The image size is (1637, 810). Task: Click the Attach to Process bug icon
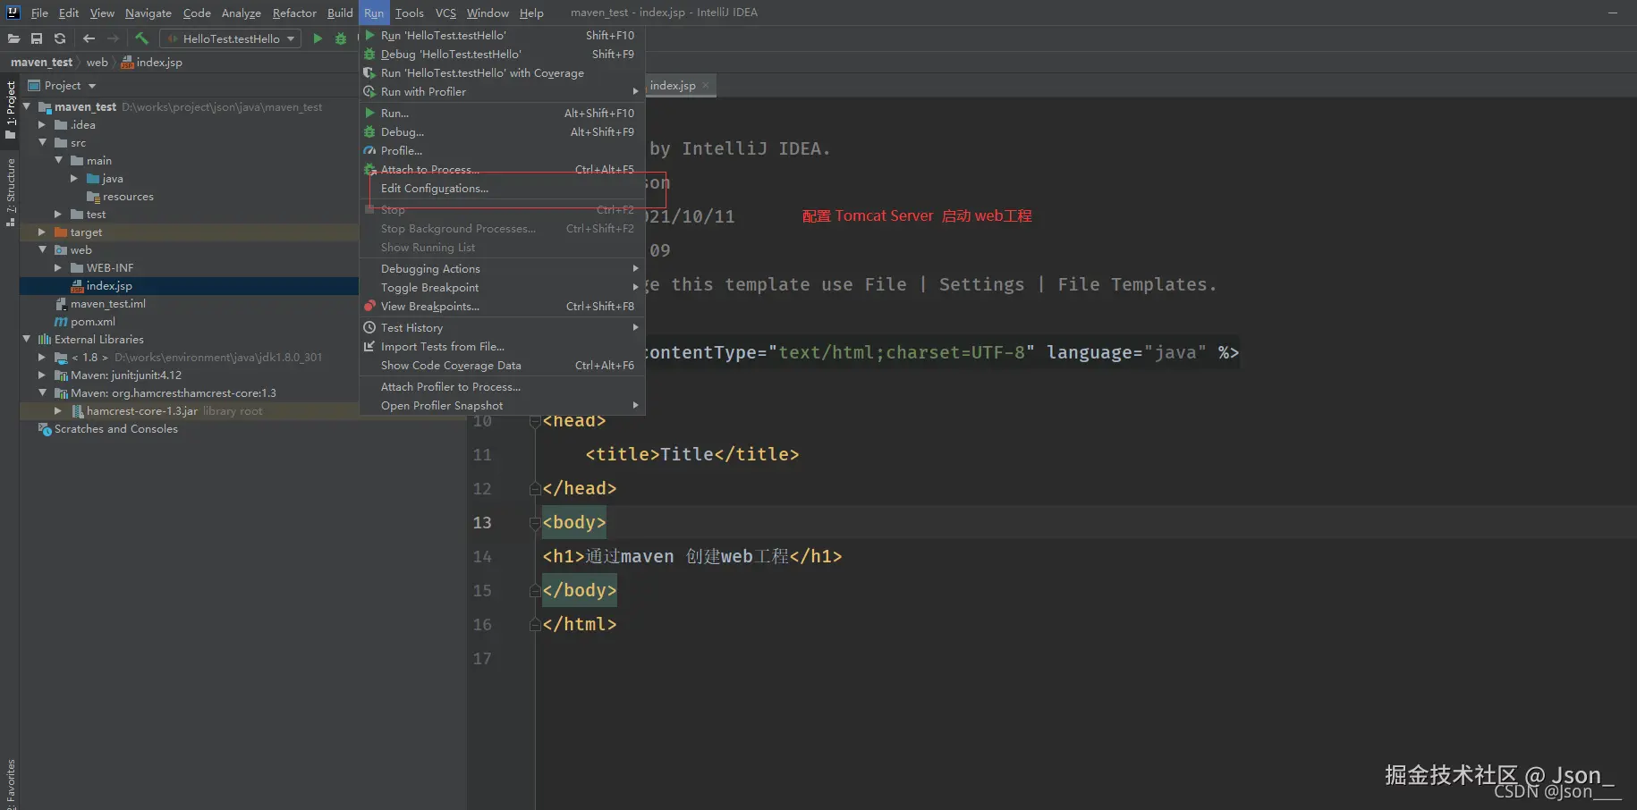pos(369,169)
